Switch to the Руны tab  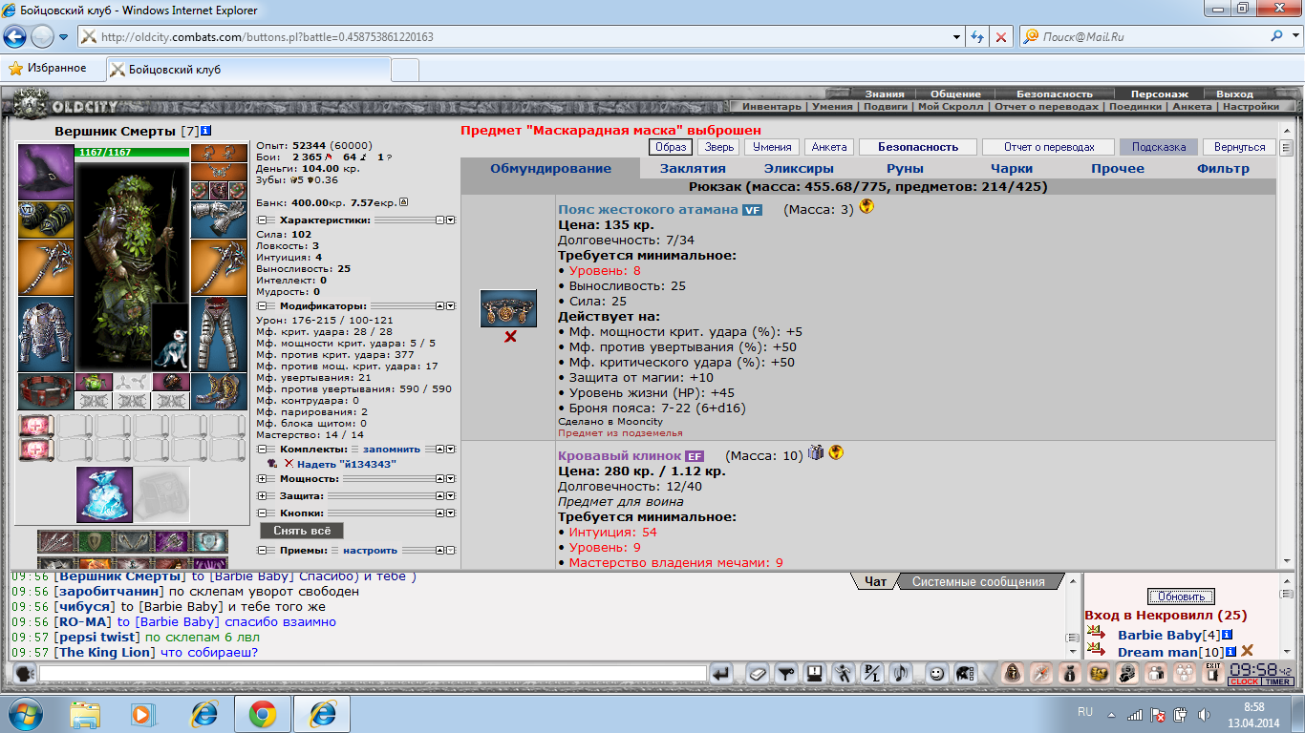tap(905, 169)
